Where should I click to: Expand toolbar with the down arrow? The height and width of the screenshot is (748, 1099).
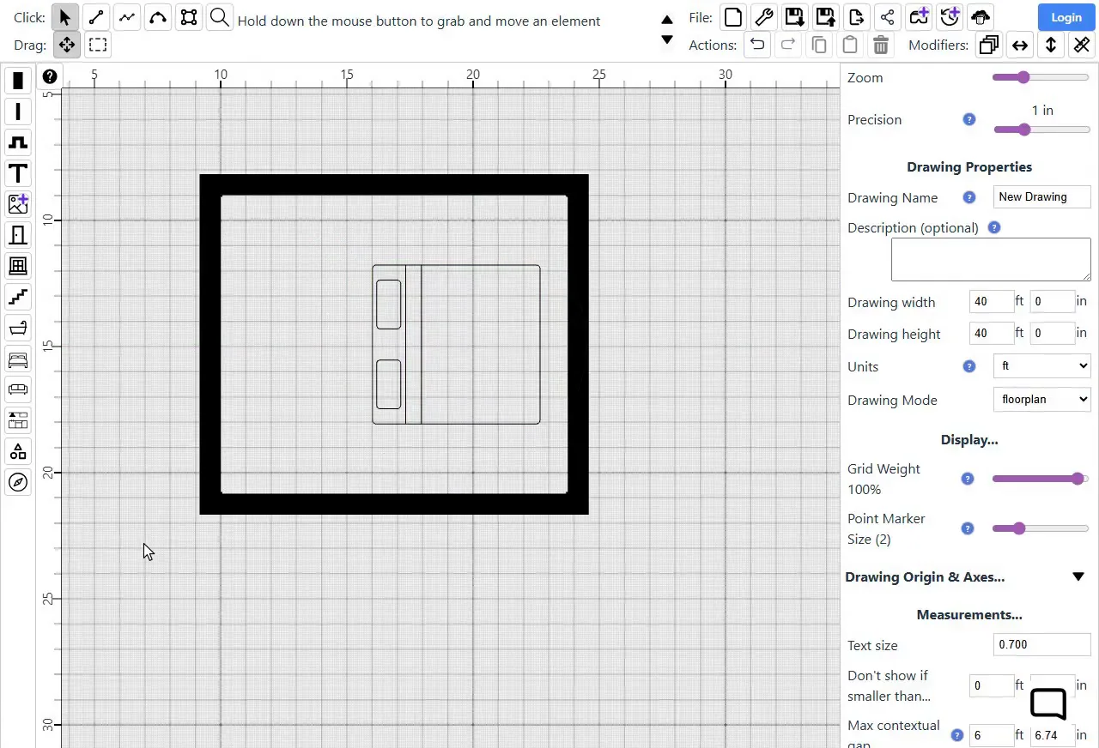click(x=667, y=39)
